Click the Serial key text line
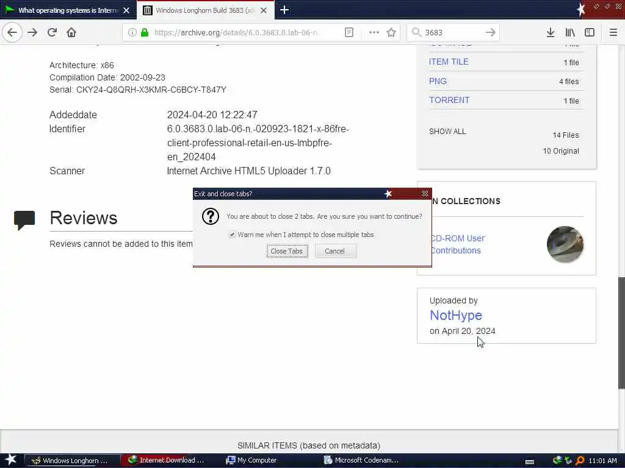 pyautogui.click(x=137, y=90)
